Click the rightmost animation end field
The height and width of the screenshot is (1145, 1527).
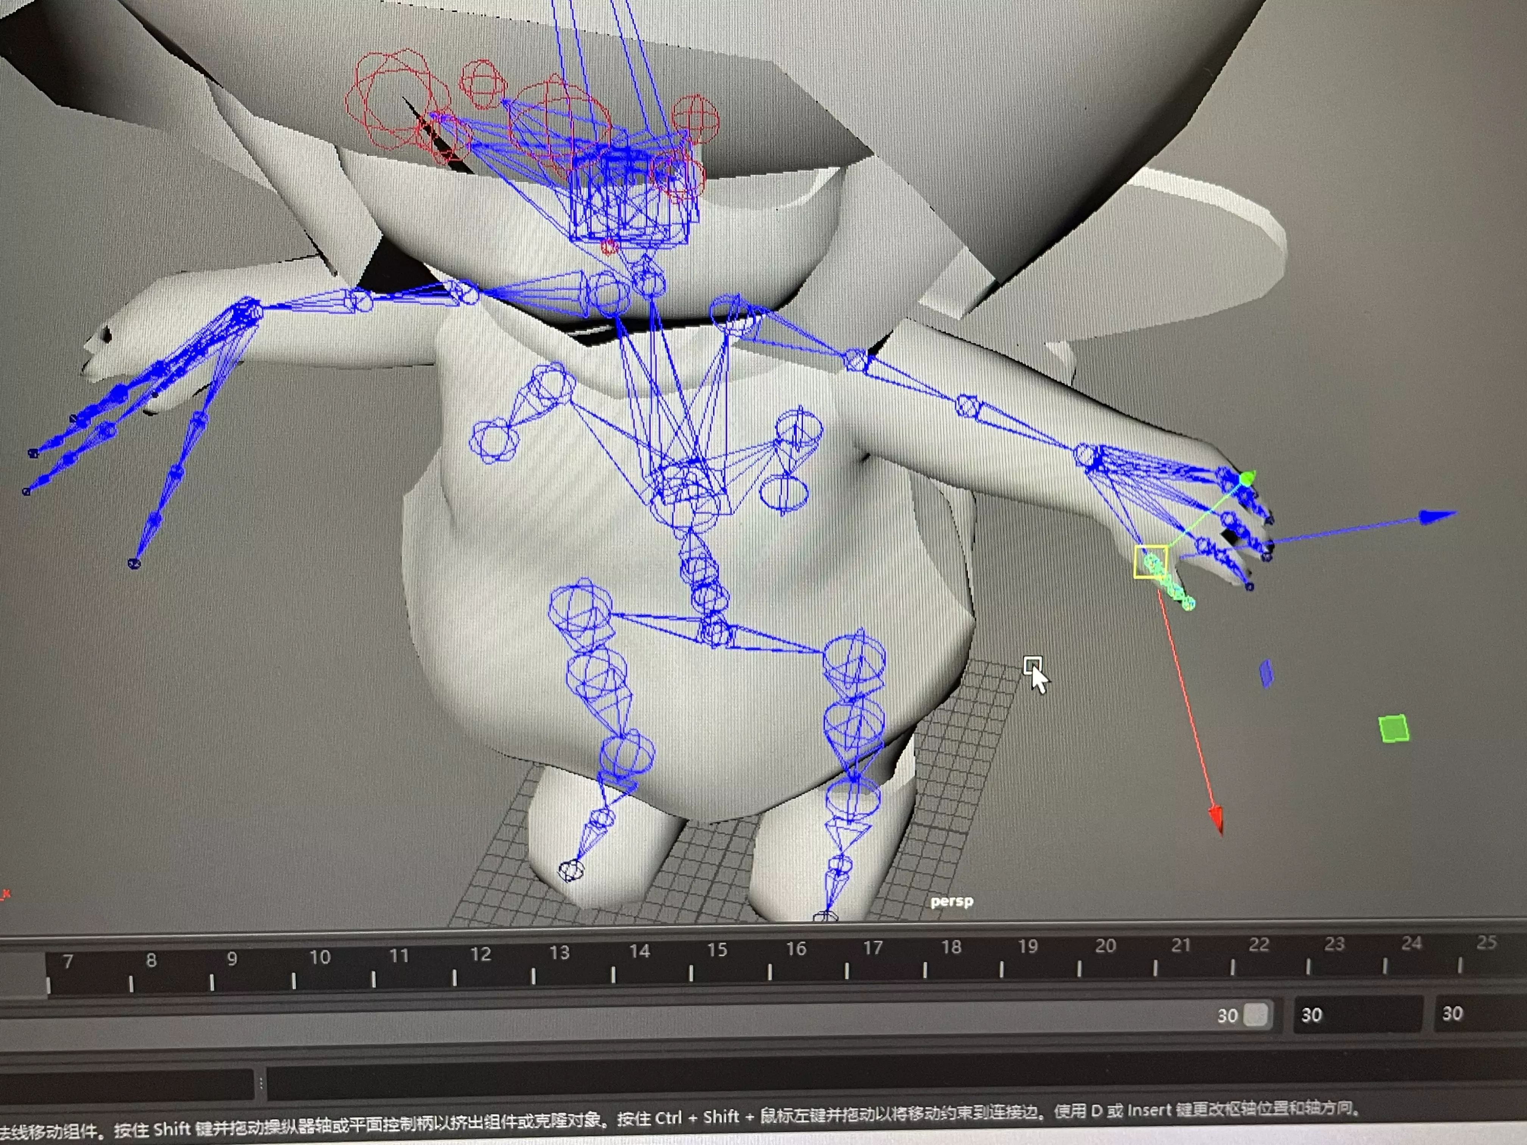pyautogui.click(x=1477, y=1013)
